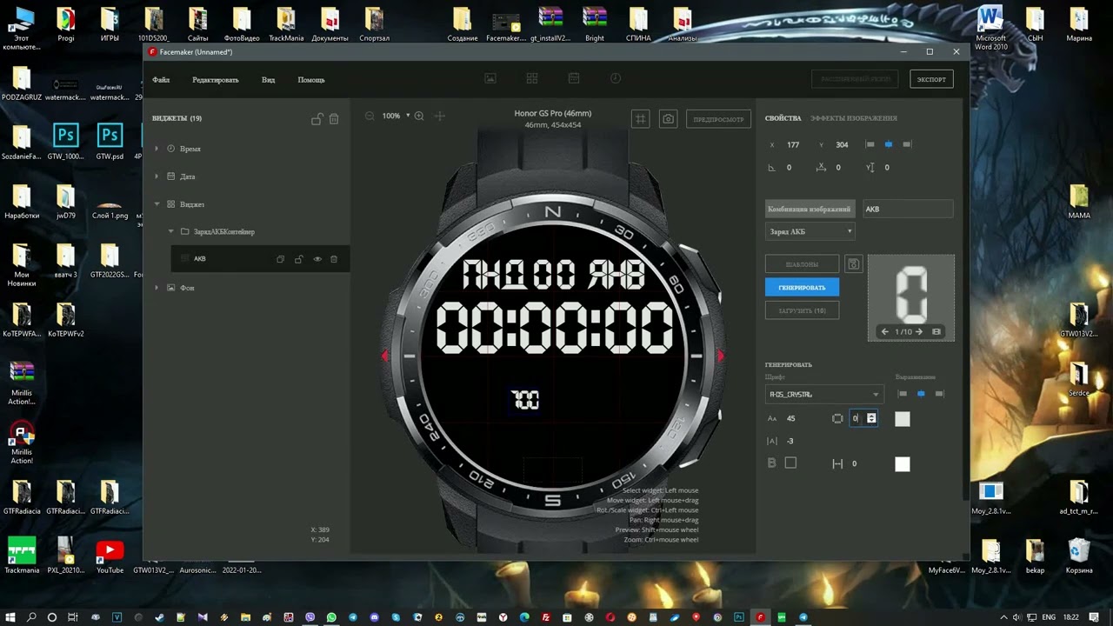Switch to Свойства tab
The width and height of the screenshot is (1113, 626).
(x=783, y=118)
